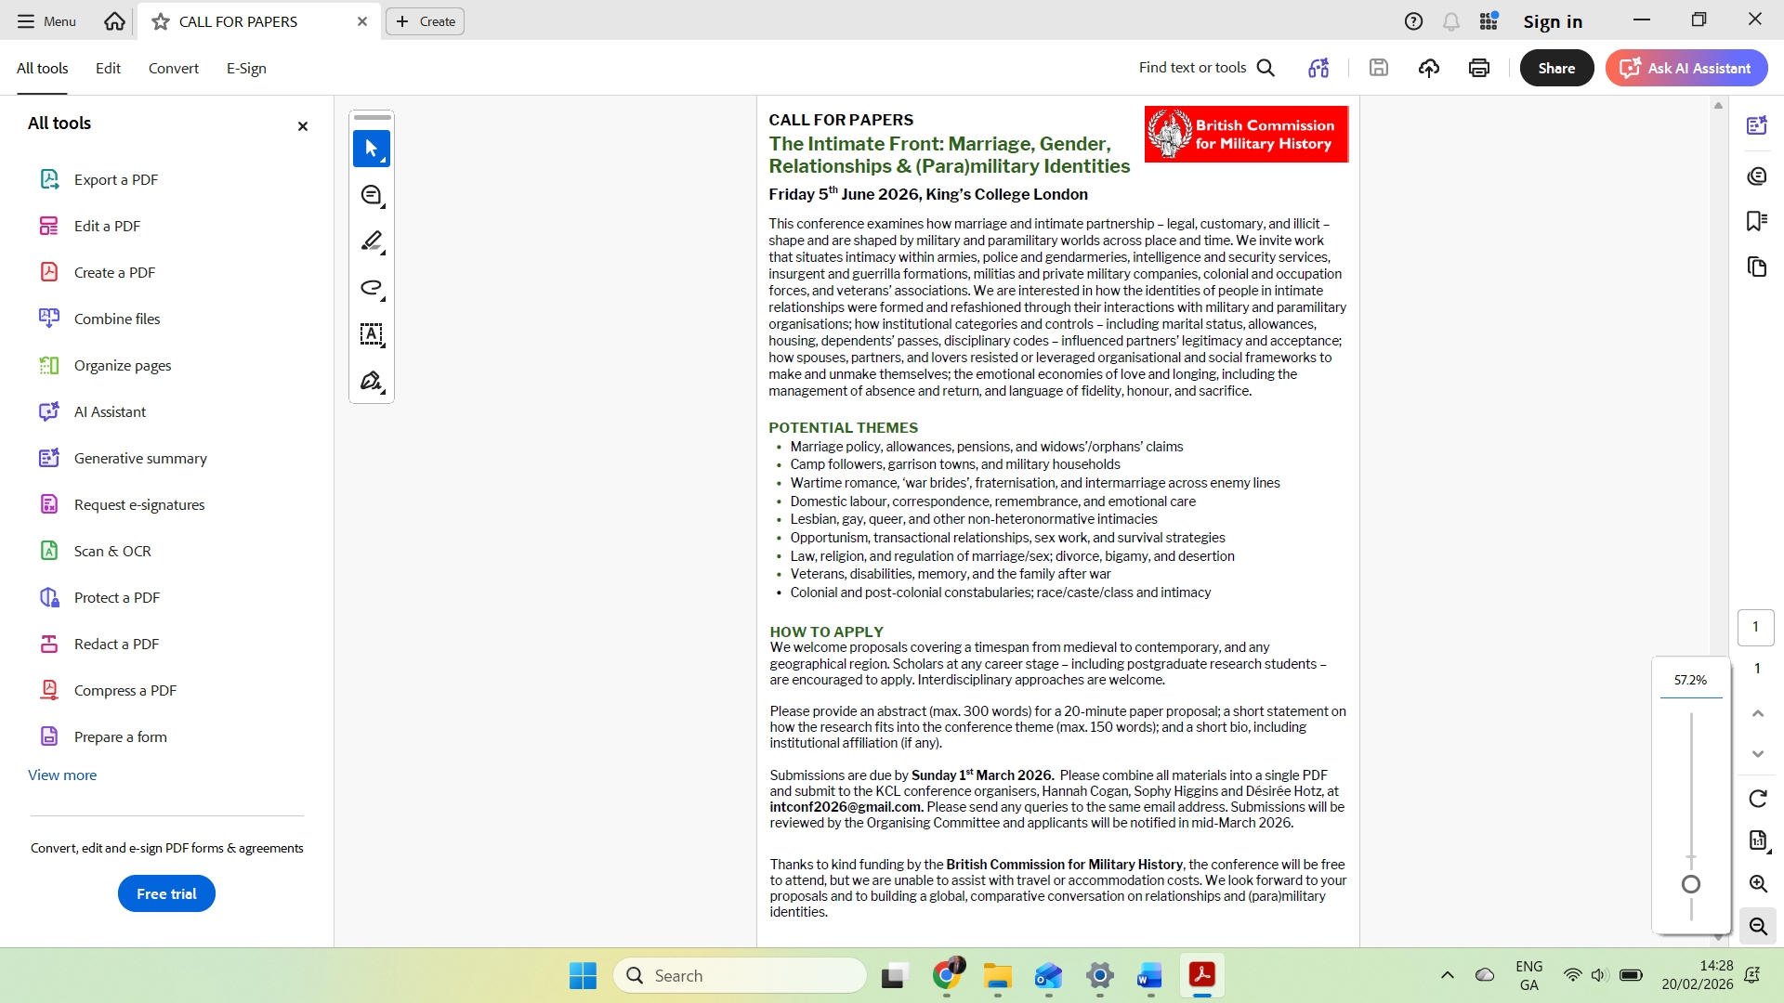1784x1003 pixels.
Task: Pick the freehand Draw lasso tool
Action: click(x=371, y=288)
